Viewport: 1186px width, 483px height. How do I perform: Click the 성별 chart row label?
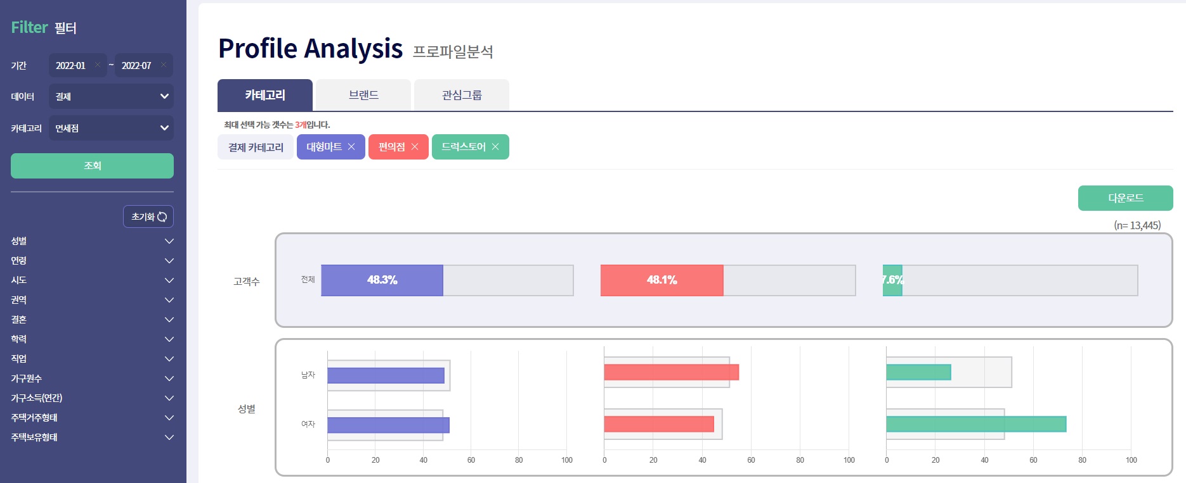(x=247, y=409)
